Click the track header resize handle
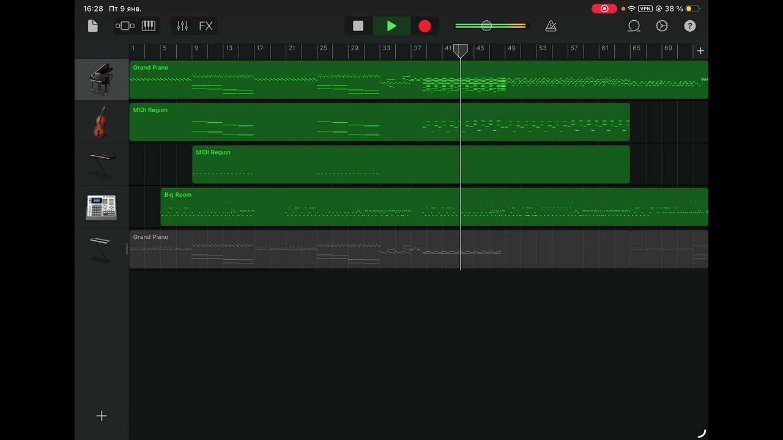783x440 pixels. pyautogui.click(x=127, y=249)
